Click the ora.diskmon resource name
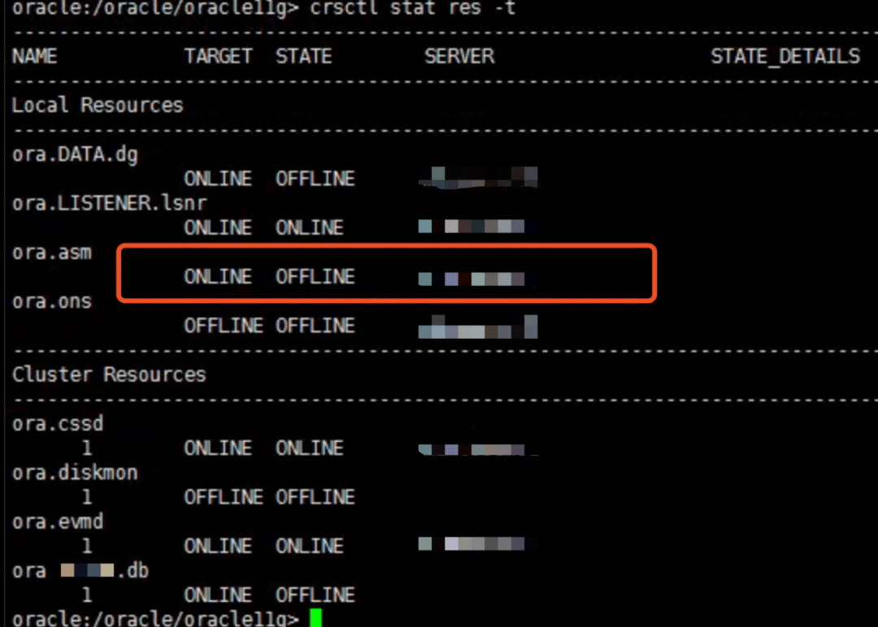Viewport: 878px width, 627px height. tap(75, 473)
